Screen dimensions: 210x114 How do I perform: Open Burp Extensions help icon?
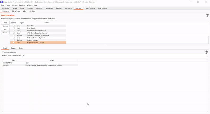click(x=207, y=15)
